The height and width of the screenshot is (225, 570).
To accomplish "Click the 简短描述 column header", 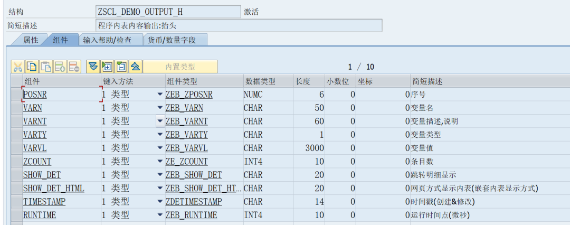I will (490, 81).
